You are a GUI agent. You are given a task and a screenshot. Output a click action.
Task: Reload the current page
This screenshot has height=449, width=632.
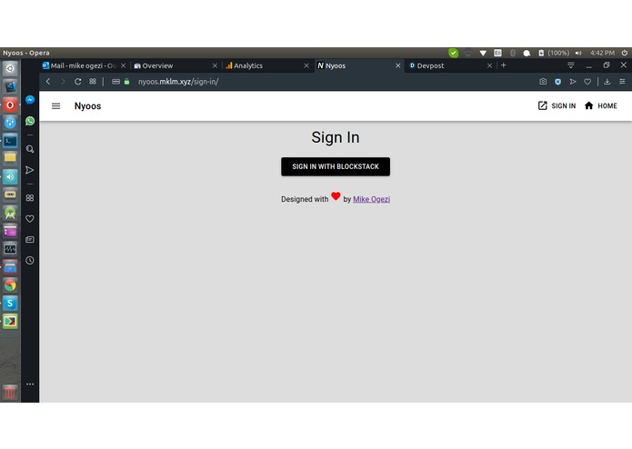point(78,82)
